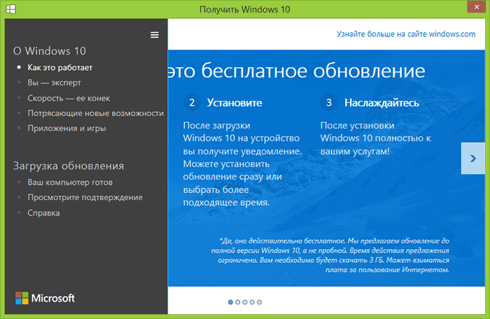Follow the Узнайте больше на сайте windows.com link

(406, 34)
